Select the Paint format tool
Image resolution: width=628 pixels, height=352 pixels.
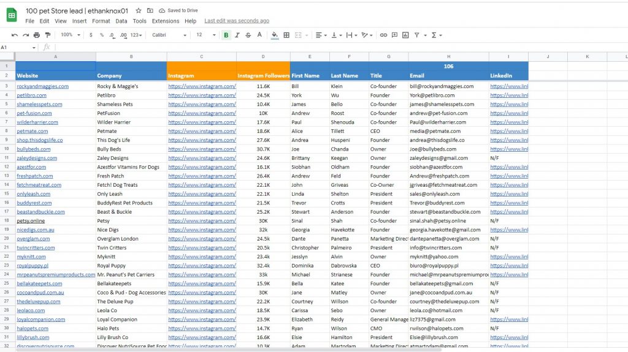coord(48,36)
